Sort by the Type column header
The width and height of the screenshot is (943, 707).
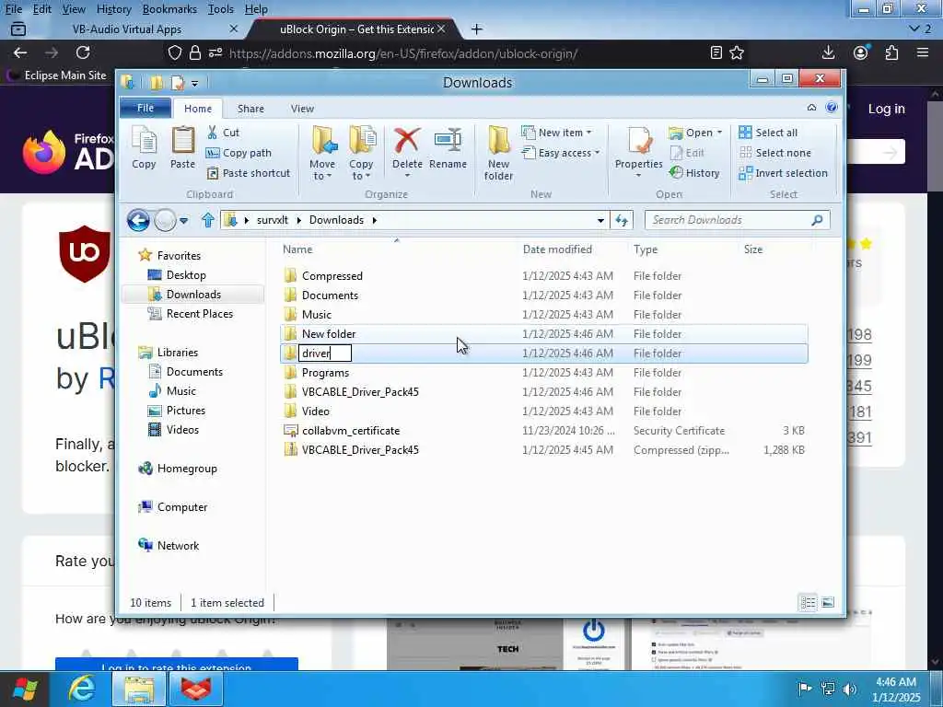pyautogui.click(x=646, y=249)
